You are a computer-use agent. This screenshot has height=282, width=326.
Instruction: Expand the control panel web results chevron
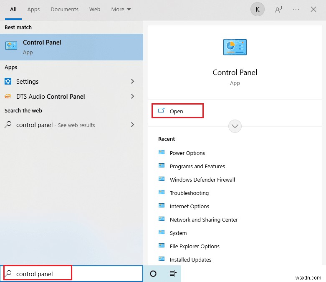point(132,125)
